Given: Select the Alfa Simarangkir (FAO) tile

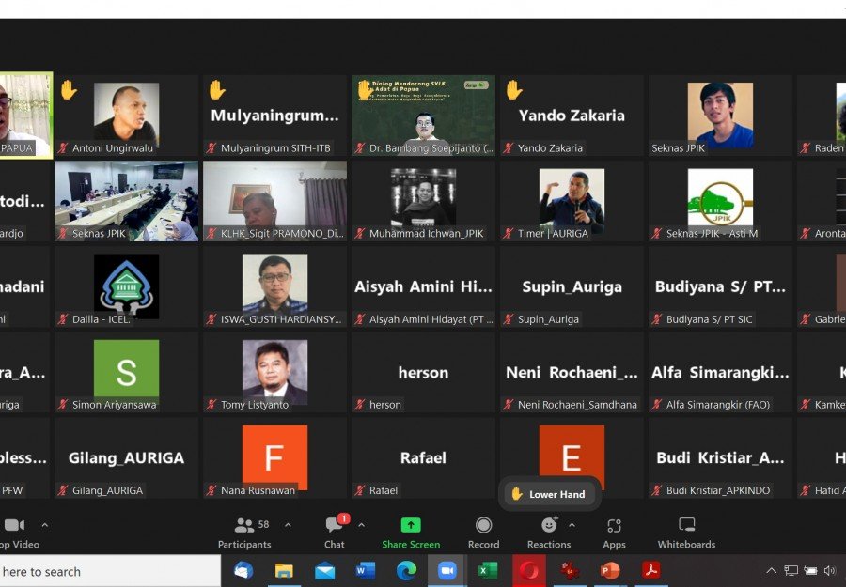Looking at the screenshot, I should click(720, 373).
